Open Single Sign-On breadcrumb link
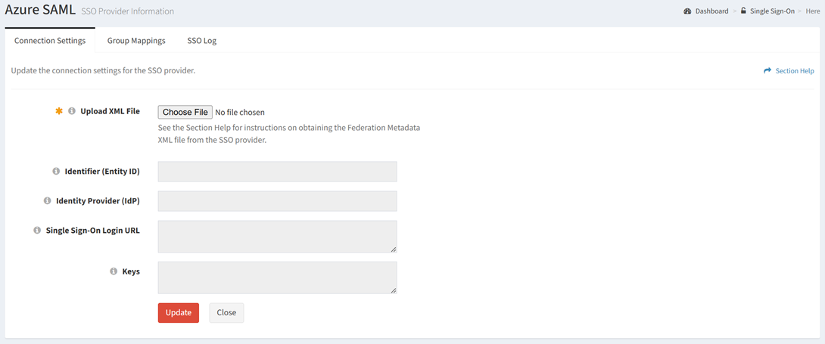The image size is (825, 344). (772, 11)
